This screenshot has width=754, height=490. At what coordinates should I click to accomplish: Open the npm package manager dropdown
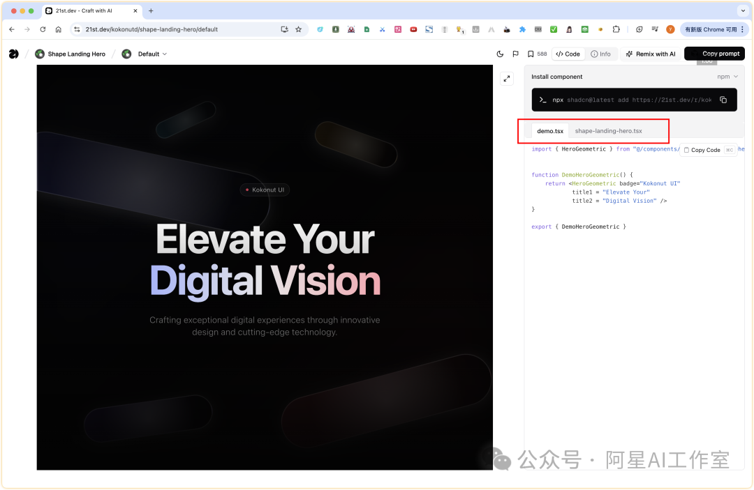tap(727, 77)
